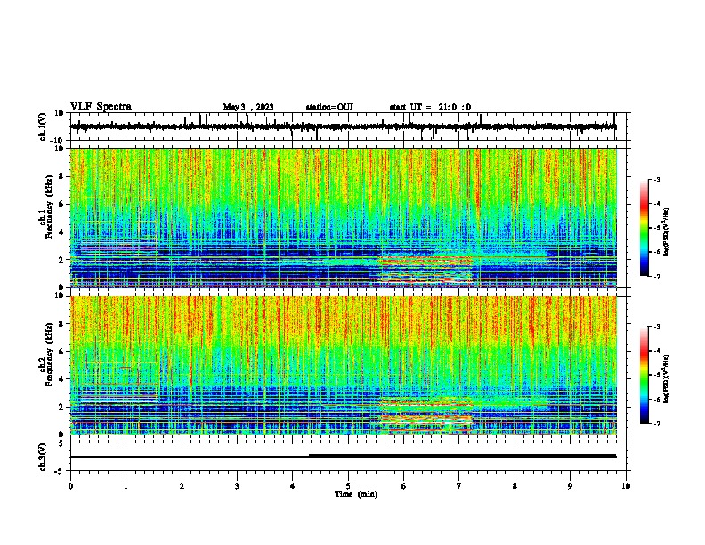This screenshot has width=705, height=545.
Task: Click the "start UT = 21:0 :0" text
Action: (430, 107)
